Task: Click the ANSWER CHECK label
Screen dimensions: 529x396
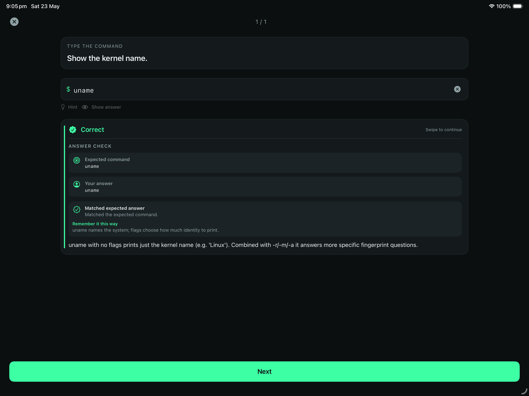Action: [x=90, y=146]
